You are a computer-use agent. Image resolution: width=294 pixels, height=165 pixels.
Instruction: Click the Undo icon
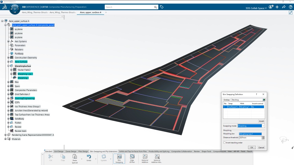pyautogui.click(x=89, y=156)
